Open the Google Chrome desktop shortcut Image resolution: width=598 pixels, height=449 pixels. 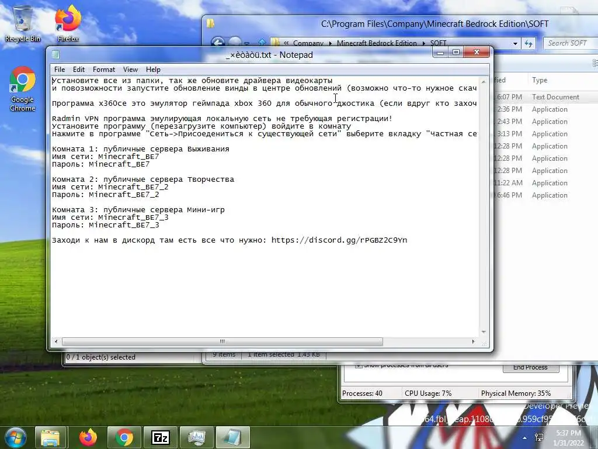23,89
